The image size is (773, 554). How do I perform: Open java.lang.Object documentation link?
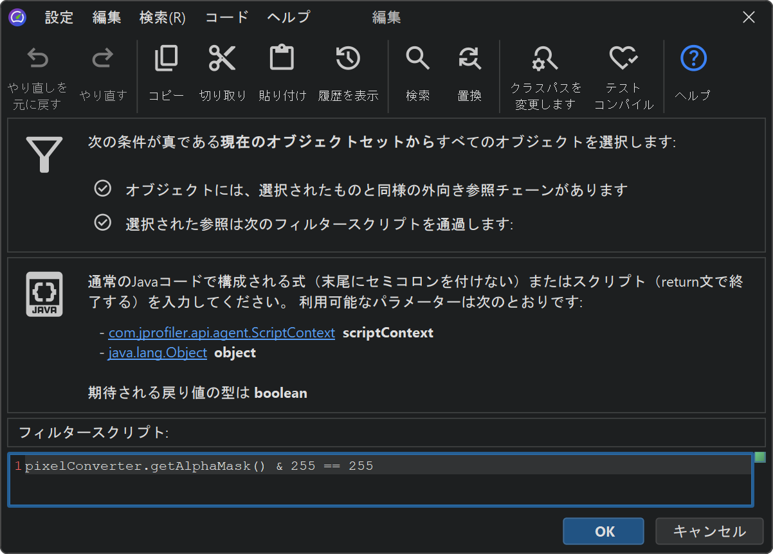point(158,353)
